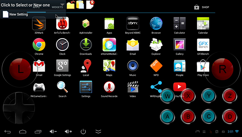Hide the navigation bar with double chevron
This screenshot has height=137, width=242.
(x=98, y=132)
